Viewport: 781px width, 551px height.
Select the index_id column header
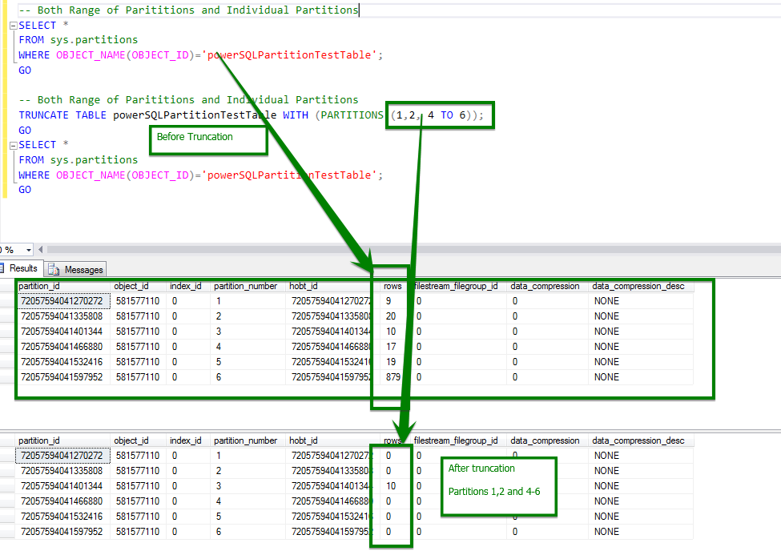pyautogui.click(x=187, y=285)
